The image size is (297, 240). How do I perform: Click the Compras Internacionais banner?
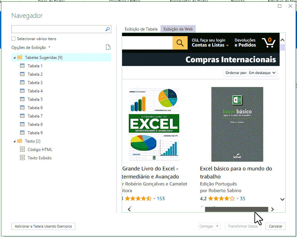pyautogui.click(x=201, y=60)
